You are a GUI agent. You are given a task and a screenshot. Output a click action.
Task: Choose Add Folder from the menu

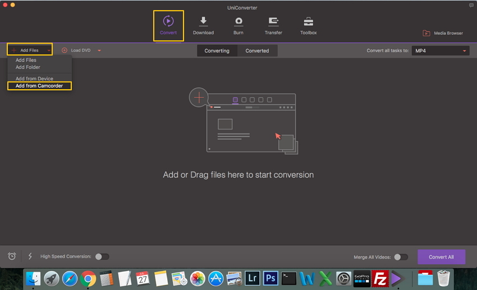[x=27, y=67]
